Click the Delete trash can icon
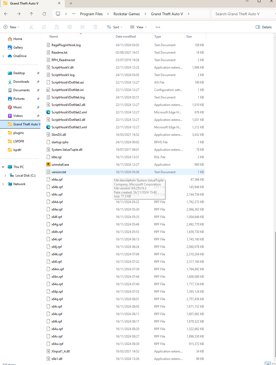The height and width of the screenshot is (365, 276). (95, 27)
